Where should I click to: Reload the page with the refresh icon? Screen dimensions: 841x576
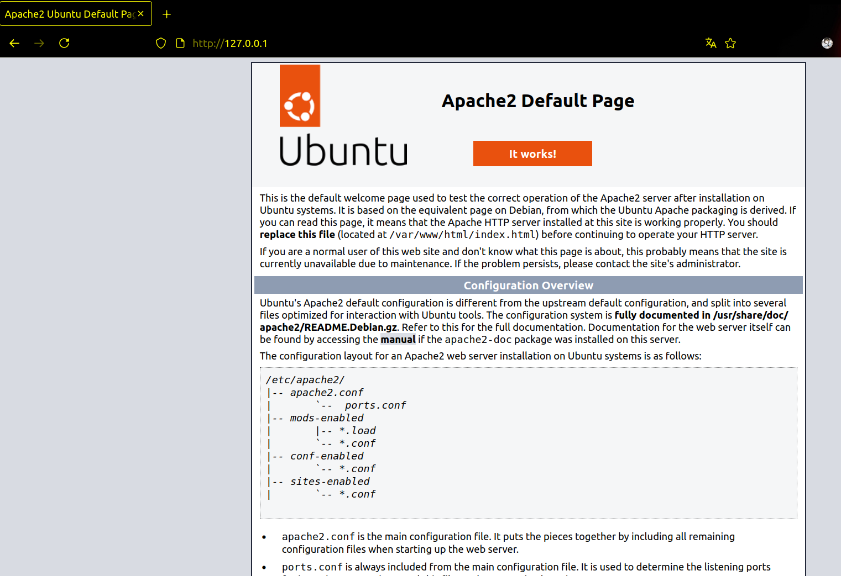64,43
